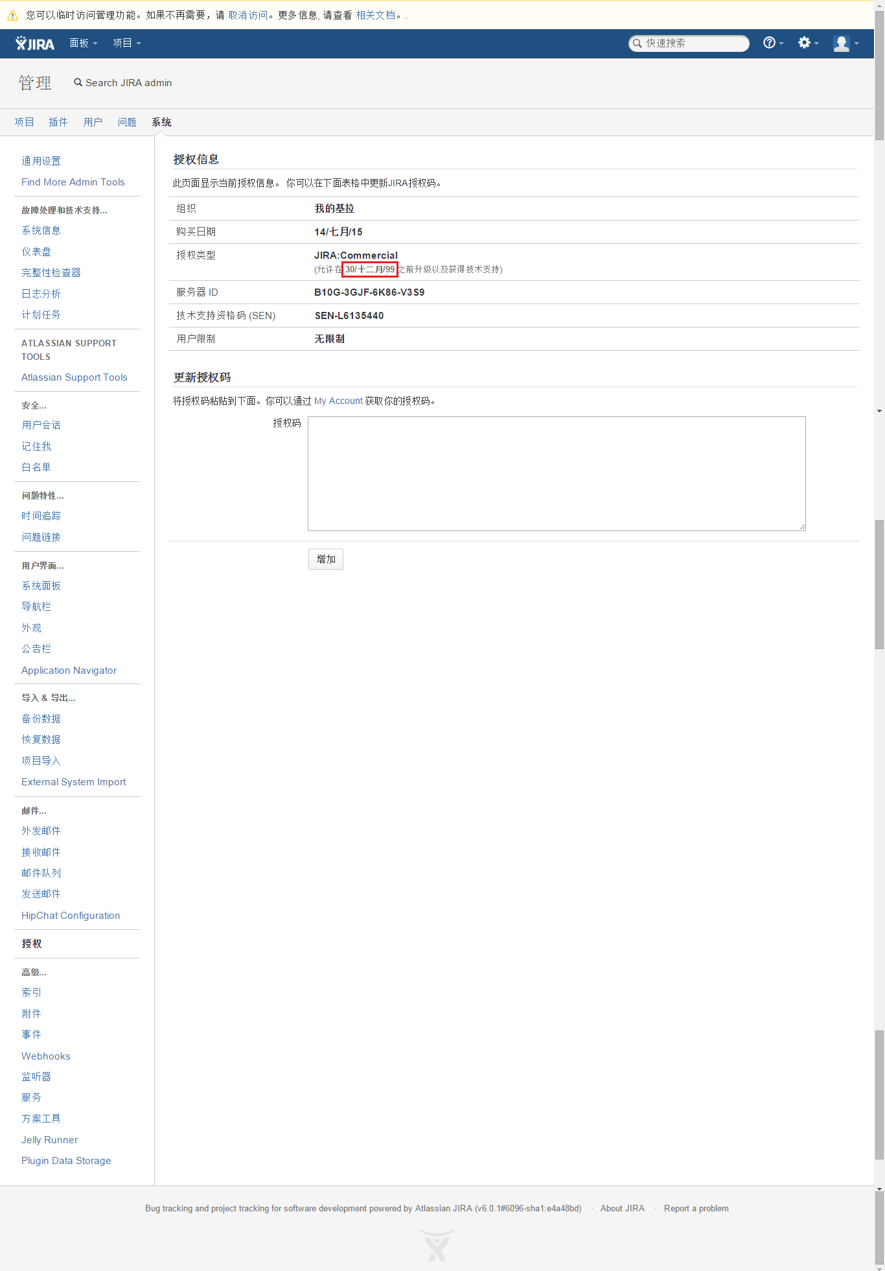The image size is (885, 1271).
Task: Open 备份数据 sidebar link
Action: (41, 719)
